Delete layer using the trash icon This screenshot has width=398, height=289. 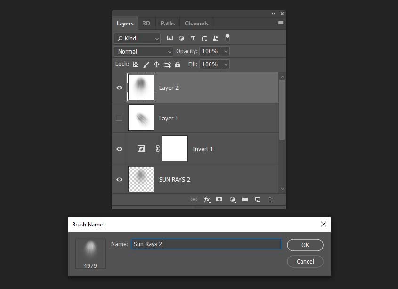(270, 200)
